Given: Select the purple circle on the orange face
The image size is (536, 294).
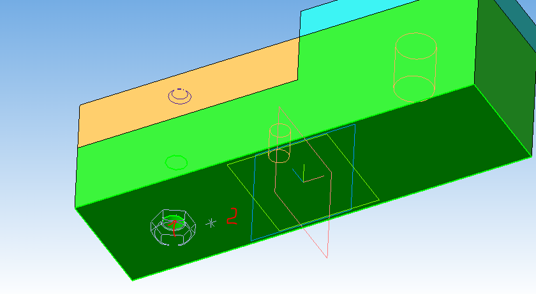Looking at the screenshot, I should pyautogui.click(x=180, y=96).
